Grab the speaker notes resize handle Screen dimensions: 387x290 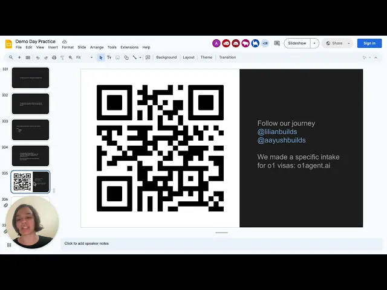(222, 233)
